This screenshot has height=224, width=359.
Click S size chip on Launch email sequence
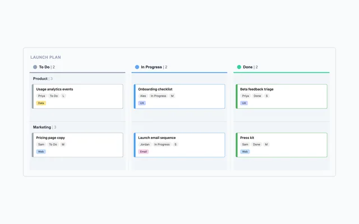coord(176,144)
